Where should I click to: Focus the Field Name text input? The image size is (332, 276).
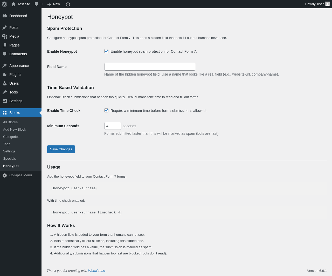(150, 67)
